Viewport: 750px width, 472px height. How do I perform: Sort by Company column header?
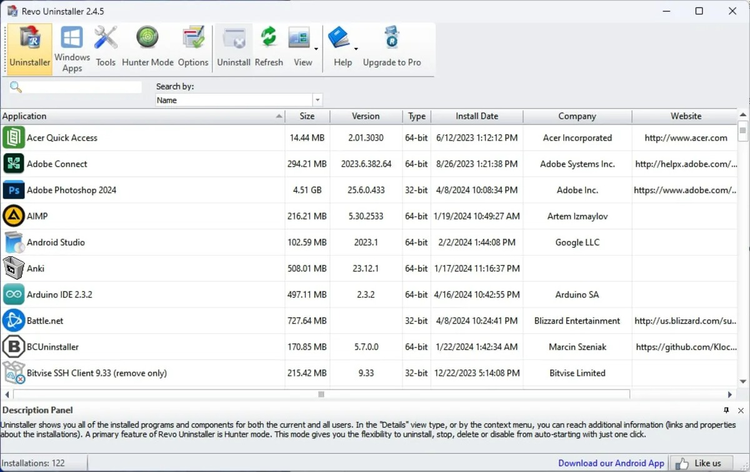[577, 116]
